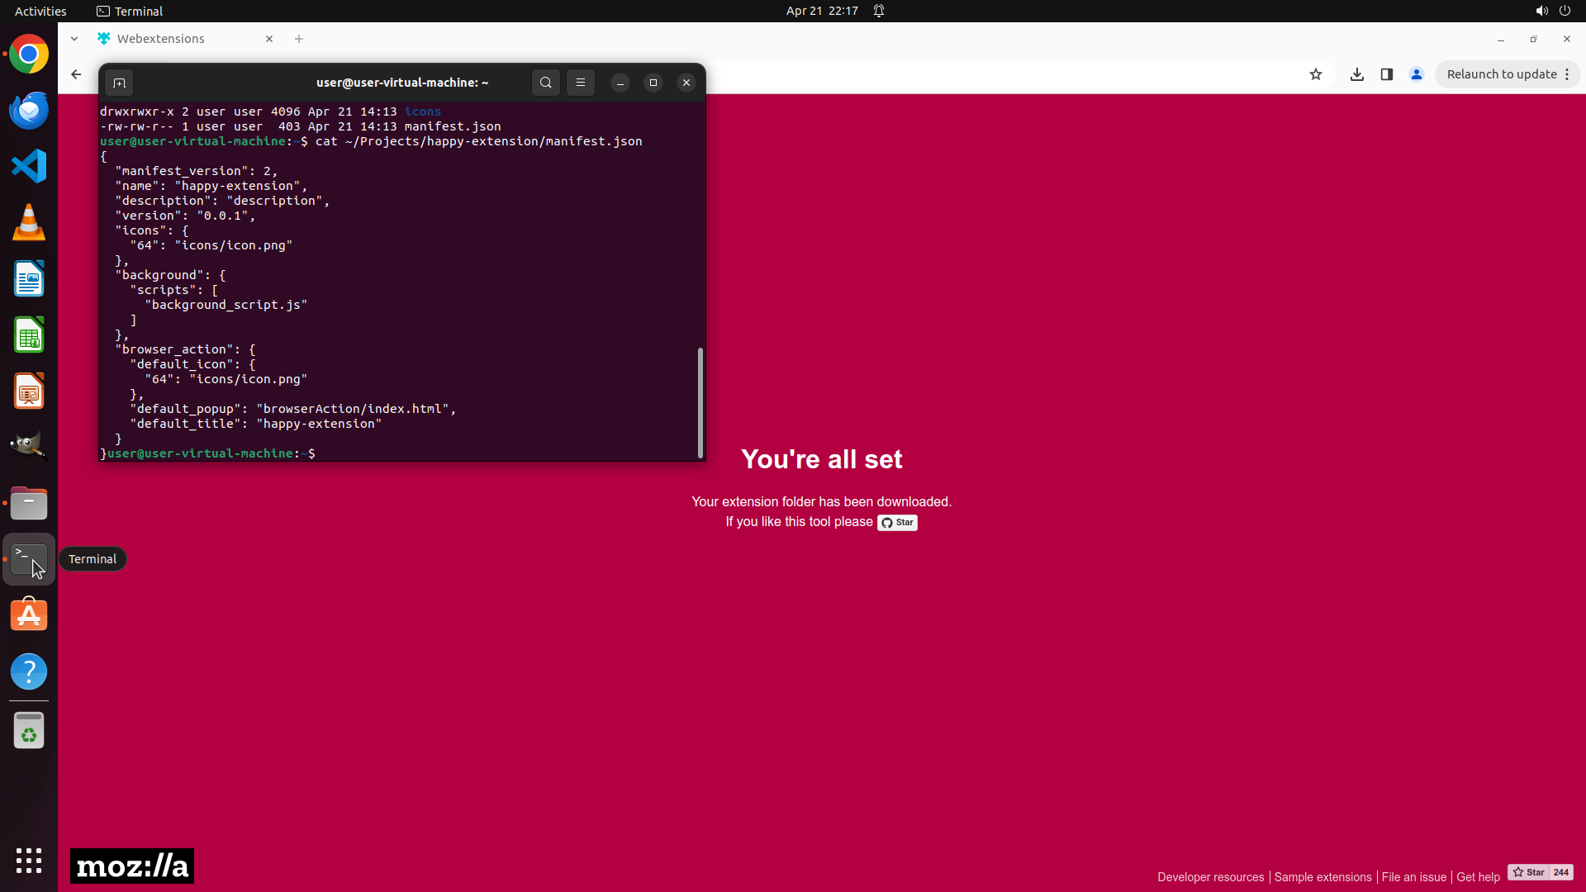Screen dimensions: 1586x892
Task: Click the GitHub Star button in message
Action: [897, 523]
